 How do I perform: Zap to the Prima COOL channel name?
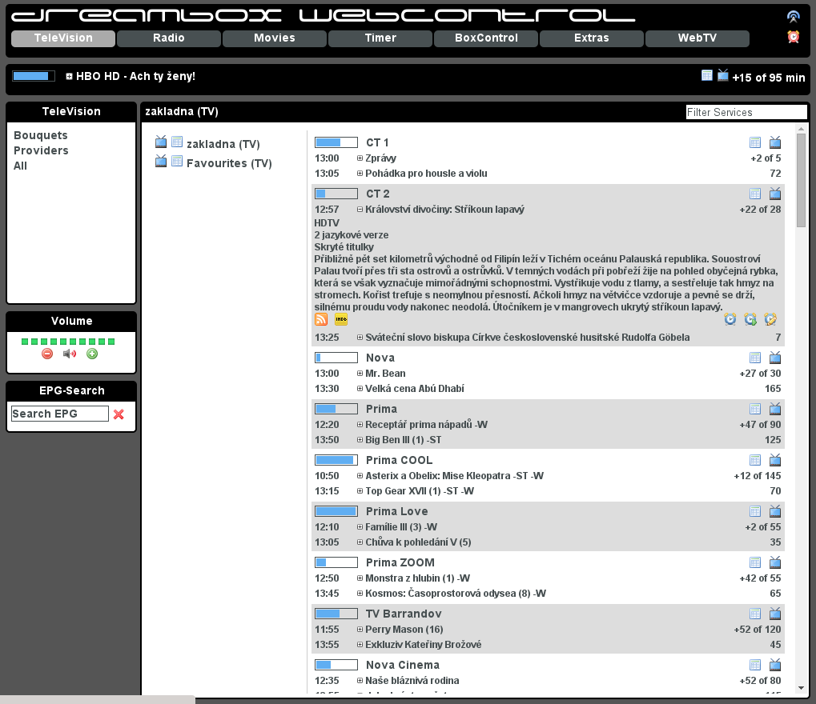coord(399,460)
